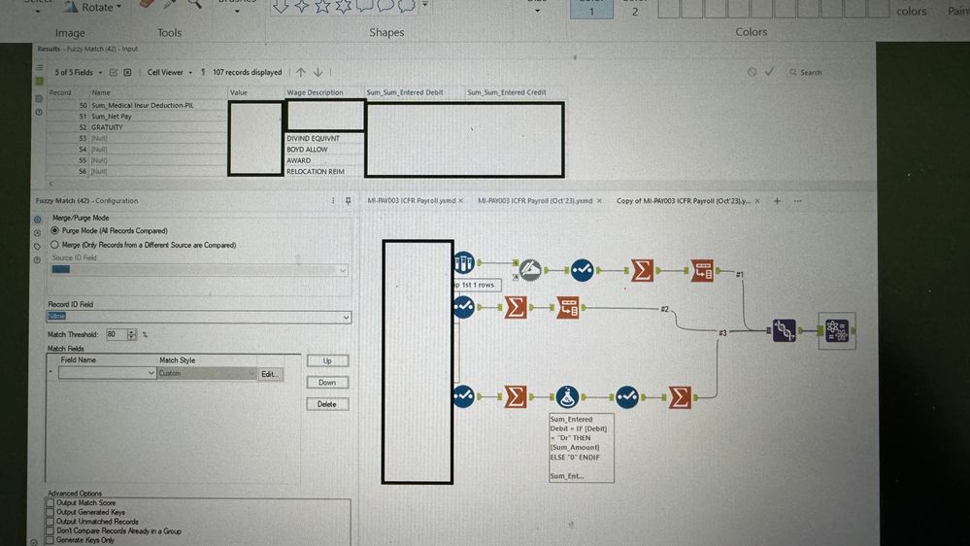970x546 pixels.
Task: Select the Transpose tool feeding connection #2
Action: [x=567, y=308]
